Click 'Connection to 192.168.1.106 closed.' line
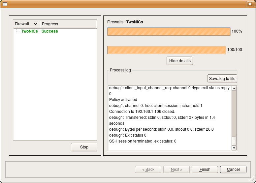Viewport: 256px width, 183px height. 142,112
